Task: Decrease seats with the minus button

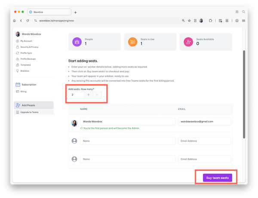Action: click(97, 94)
